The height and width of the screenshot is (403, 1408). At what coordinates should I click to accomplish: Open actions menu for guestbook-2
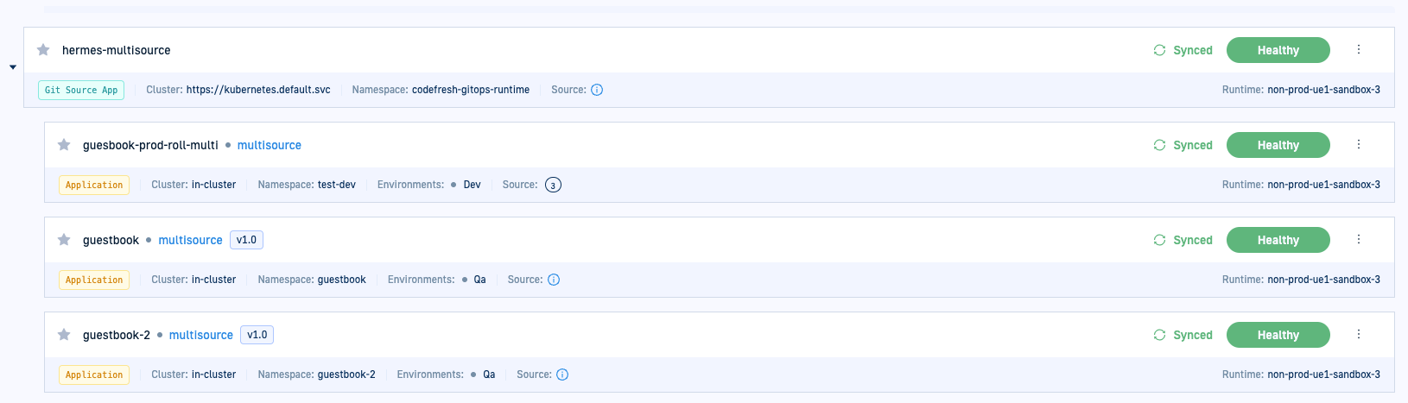(x=1358, y=335)
